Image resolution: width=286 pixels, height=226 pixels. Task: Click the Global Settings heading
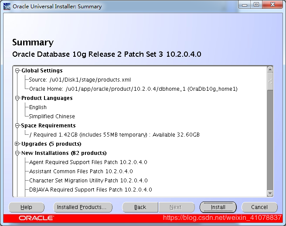coord(42,71)
